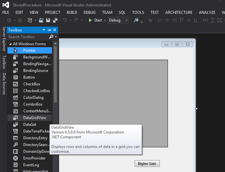This screenshot has width=225, height=172.
Task: Open the Redo history dropdown arrow
Action: [82, 20]
